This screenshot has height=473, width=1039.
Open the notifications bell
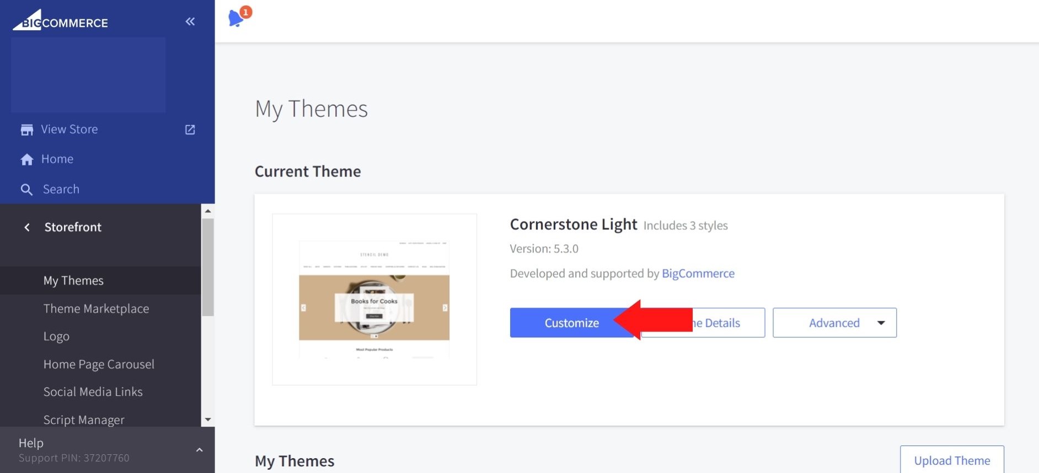(x=236, y=18)
